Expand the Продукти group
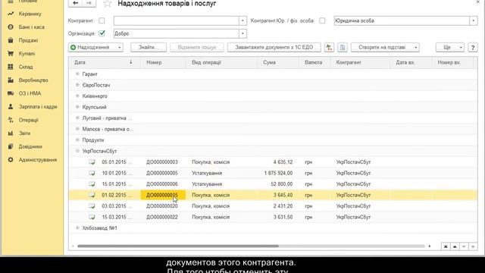 [x=77, y=140]
